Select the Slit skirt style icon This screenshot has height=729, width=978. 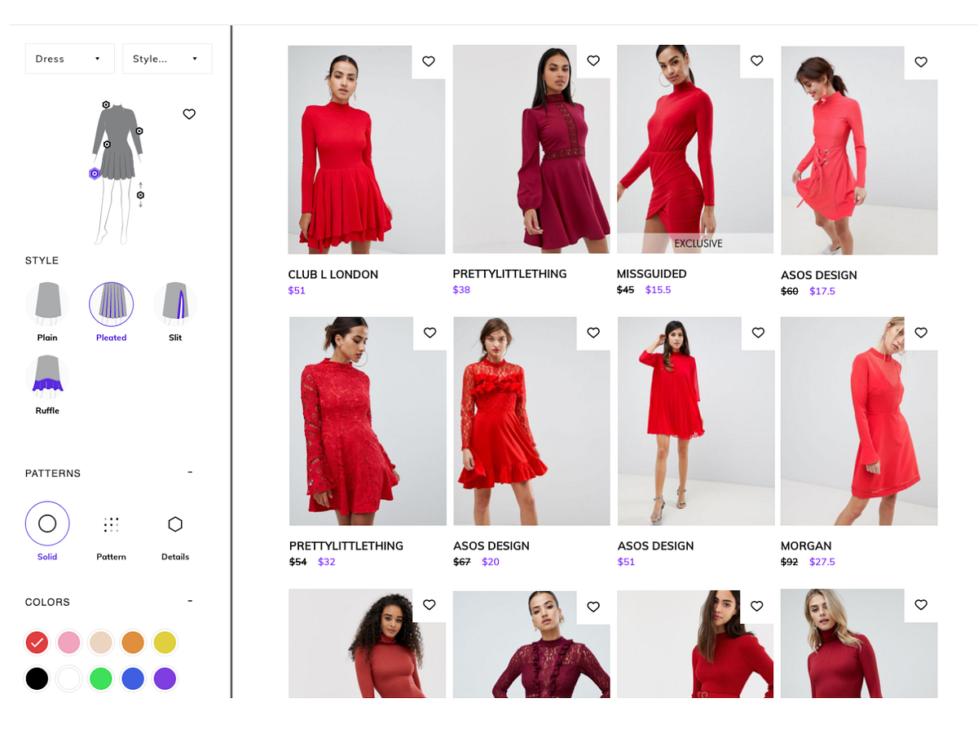175,303
